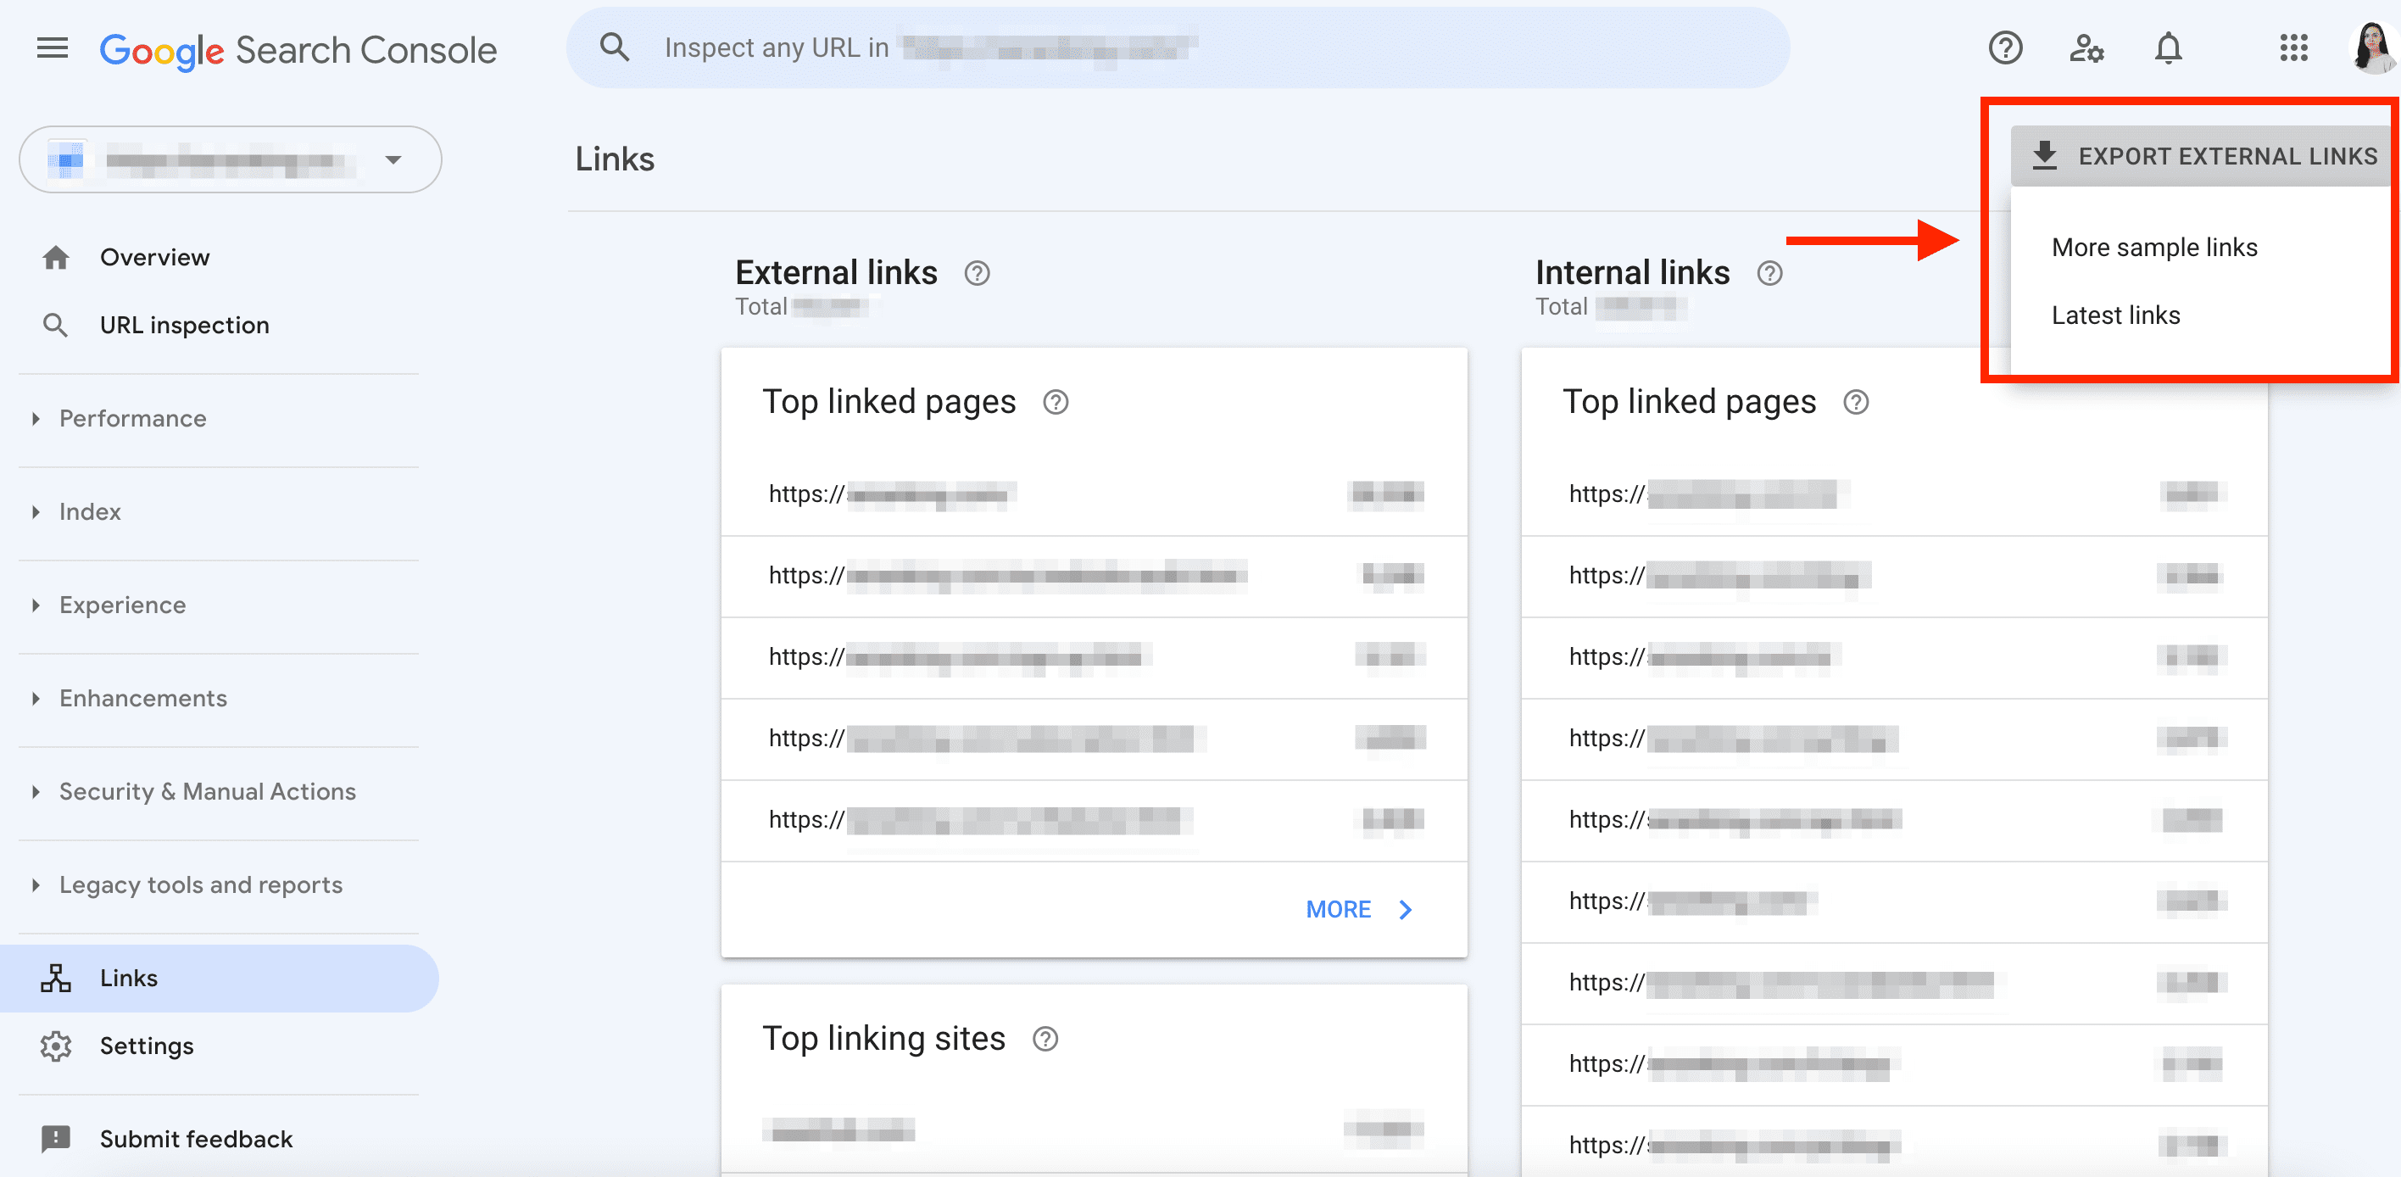Open help for External Top linked pages
The height and width of the screenshot is (1177, 2401).
point(1055,402)
